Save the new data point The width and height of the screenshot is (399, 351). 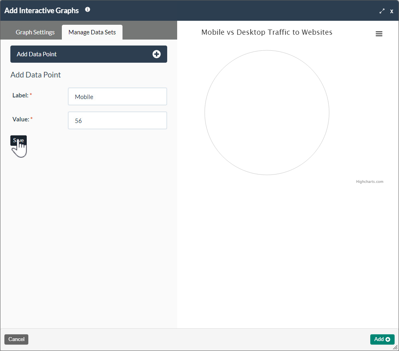pyautogui.click(x=18, y=140)
